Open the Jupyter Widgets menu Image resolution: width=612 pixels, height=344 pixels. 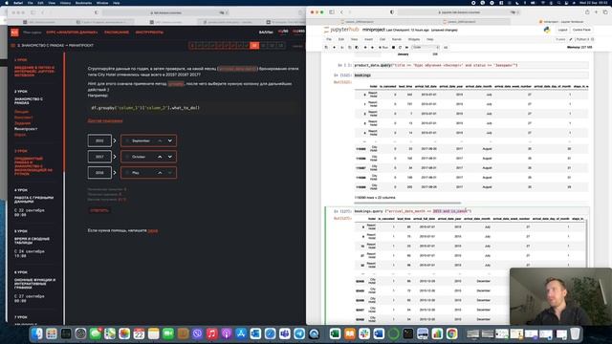(414, 39)
